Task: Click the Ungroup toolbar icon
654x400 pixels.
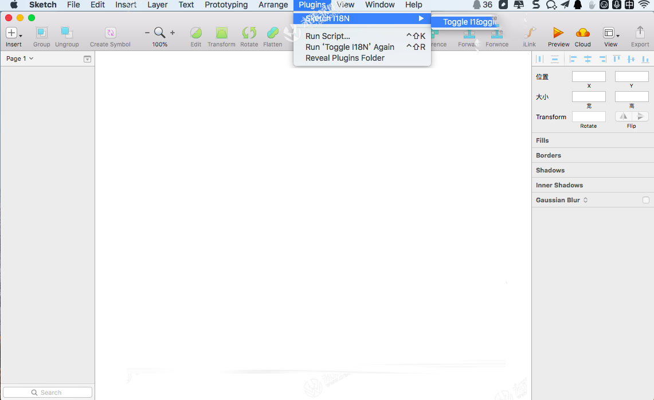Action: 66,33
